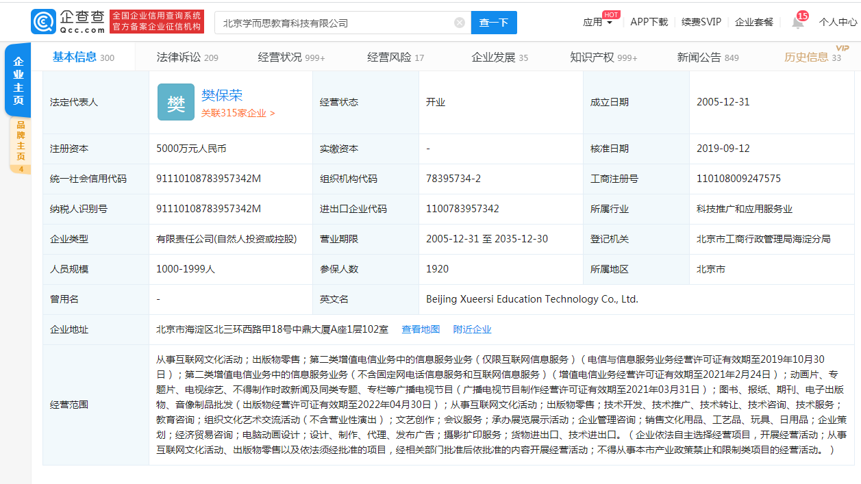Clear the search box with the X icon
Screen dimensions: 861x484
[x=460, y=23]
